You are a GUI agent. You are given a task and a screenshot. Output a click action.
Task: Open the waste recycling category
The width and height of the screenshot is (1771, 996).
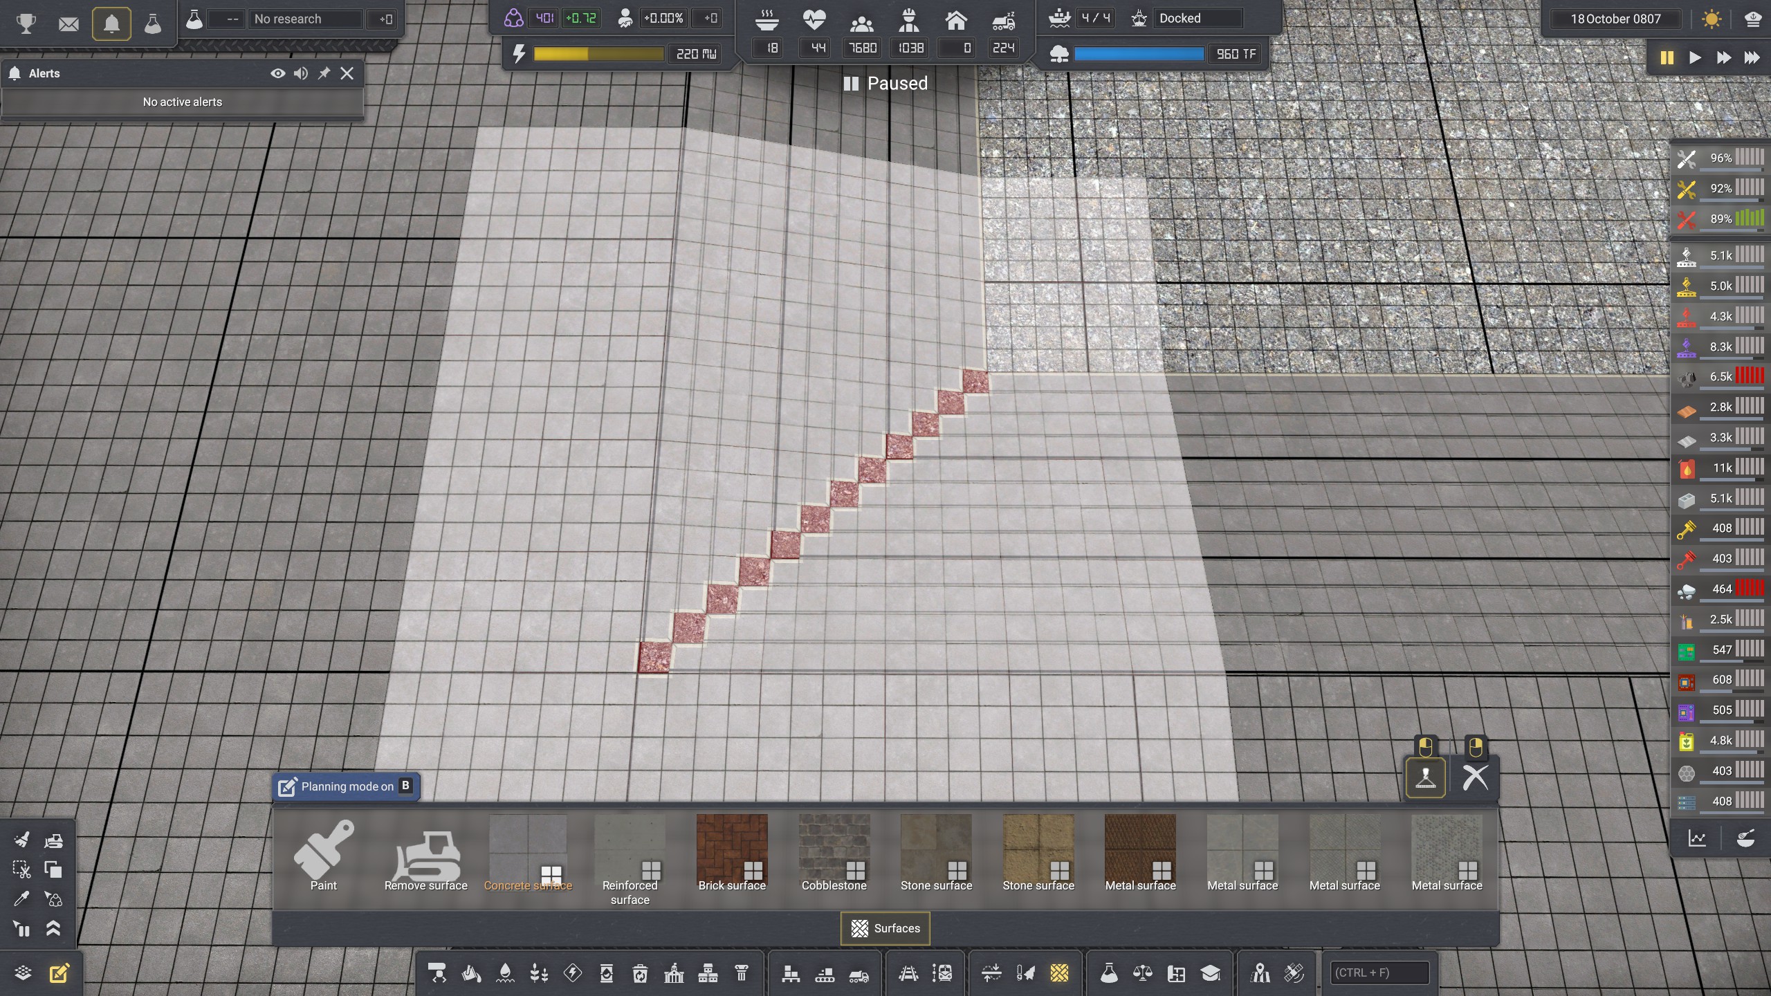coord(641,973)
